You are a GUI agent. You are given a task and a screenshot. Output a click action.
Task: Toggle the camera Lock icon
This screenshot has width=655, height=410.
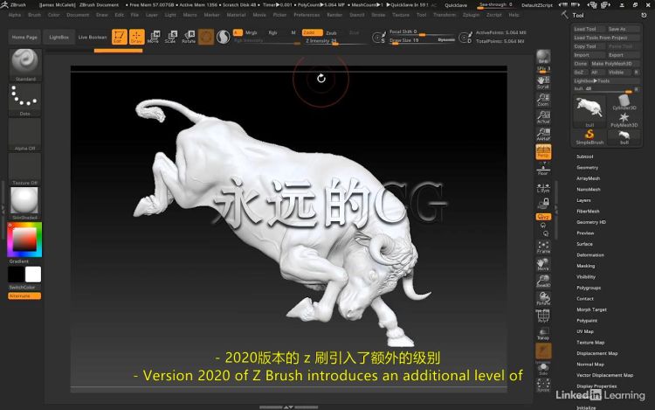click(543, 204)
